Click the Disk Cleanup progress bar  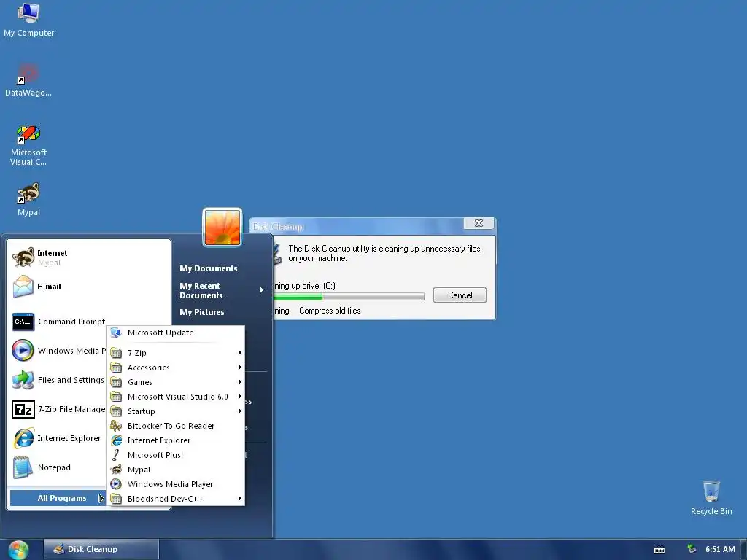349,297
